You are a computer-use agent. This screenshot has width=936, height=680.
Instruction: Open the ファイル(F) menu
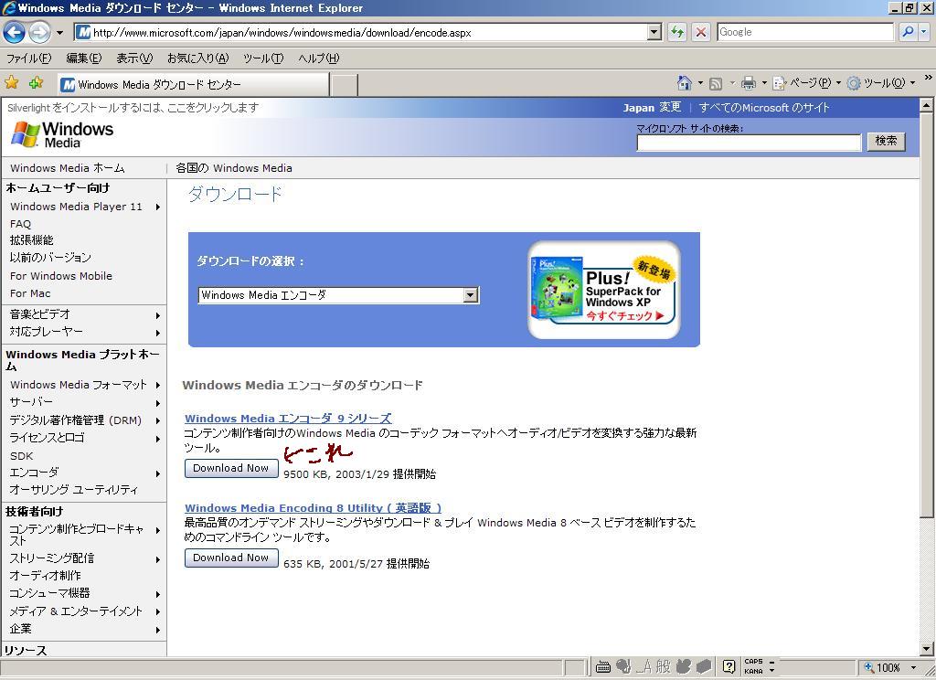pyautogui.click(x=28, y=58)
